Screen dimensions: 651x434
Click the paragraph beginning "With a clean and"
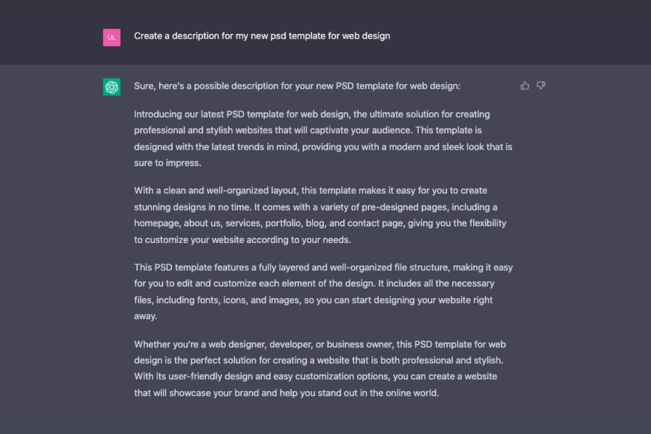pos(320,215)
